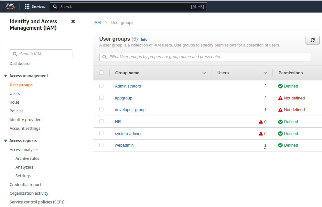This screenshot has width=322, height=207.
Task: Select the developer_group checkbox
Action: tap(101, 109)
